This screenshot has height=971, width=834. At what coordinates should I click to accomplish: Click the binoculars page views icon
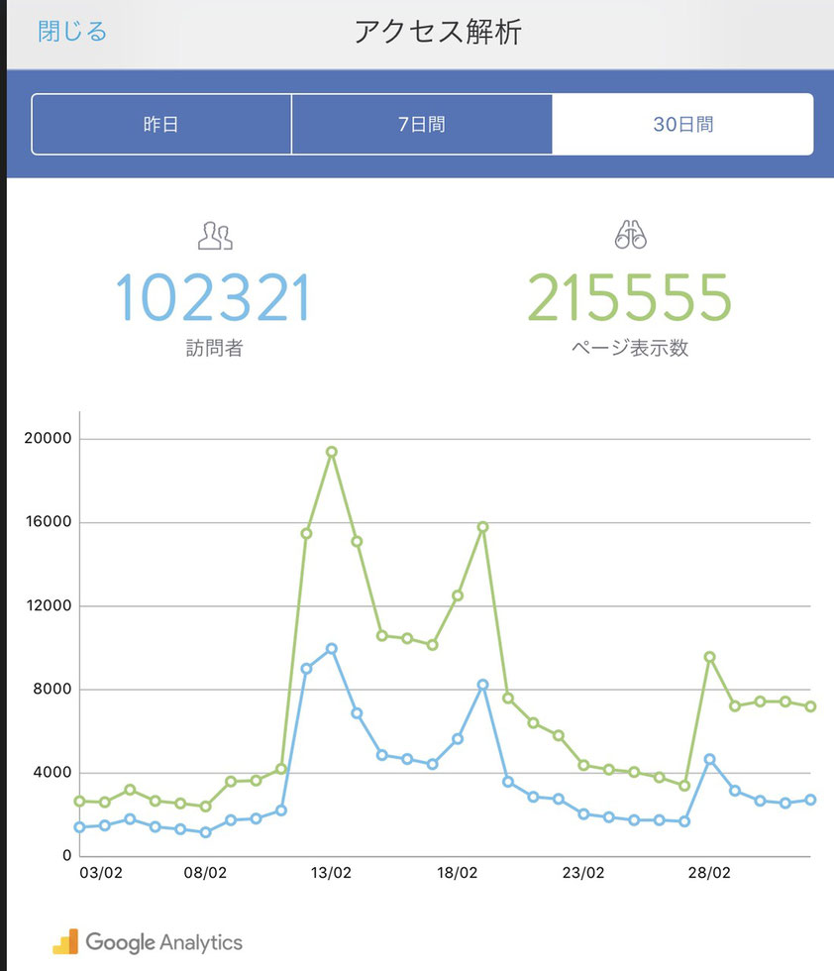630,234
